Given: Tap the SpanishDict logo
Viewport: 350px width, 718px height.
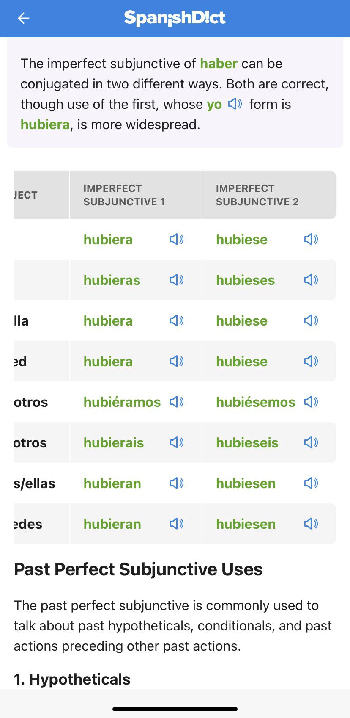Looking at the screenshot, I should click(175, 18).
